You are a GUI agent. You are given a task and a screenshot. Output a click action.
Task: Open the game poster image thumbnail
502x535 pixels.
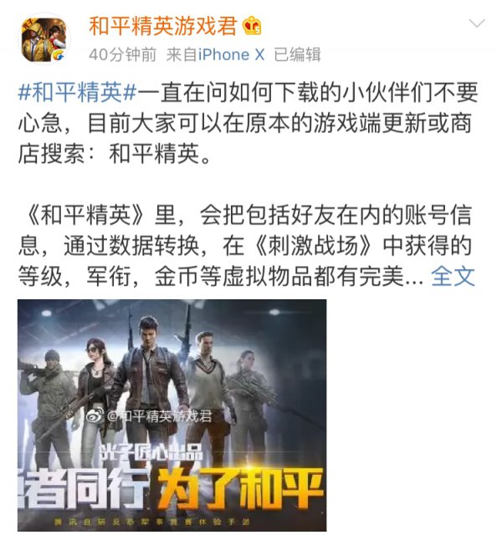pyautogui.click(x=172, y=415)
